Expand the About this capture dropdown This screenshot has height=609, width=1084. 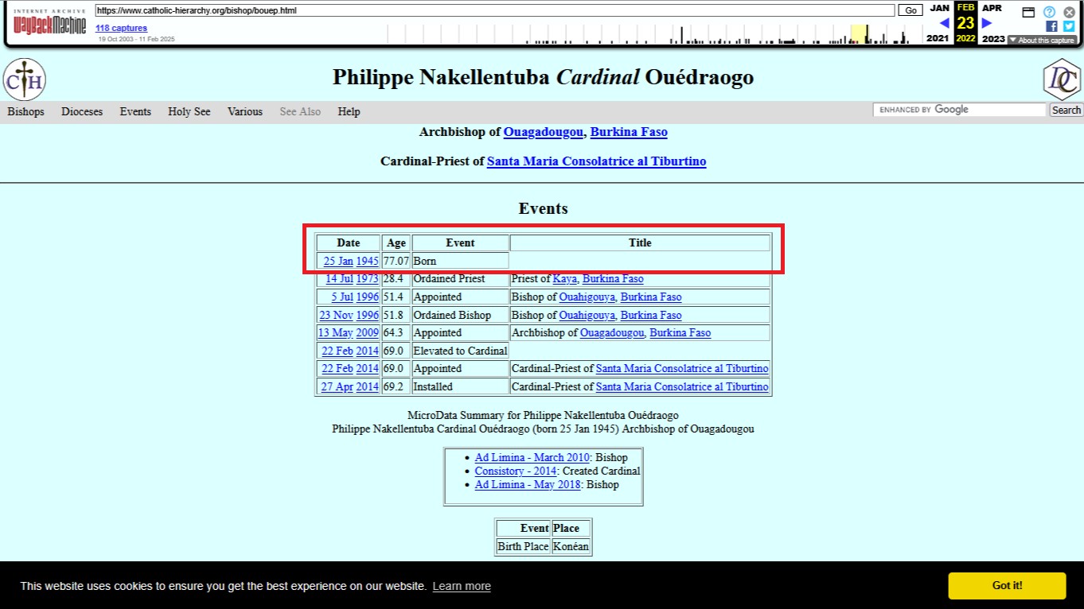tap(1042, 40)
